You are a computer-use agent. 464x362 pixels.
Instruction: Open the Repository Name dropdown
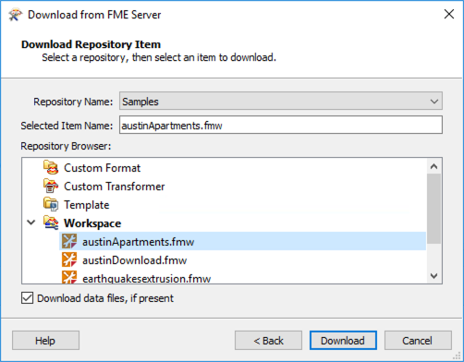click(x=281, y=101)
